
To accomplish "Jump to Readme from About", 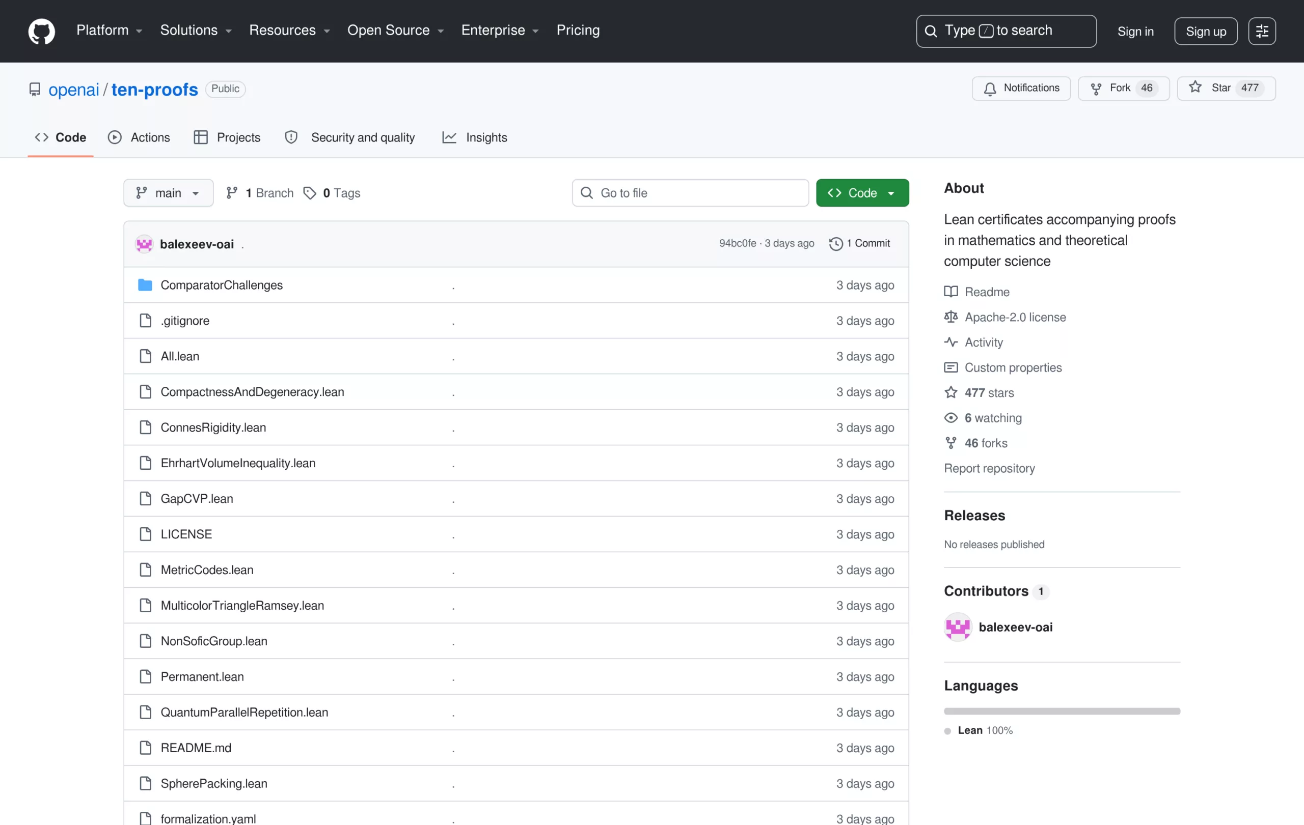I will point(977,292).
